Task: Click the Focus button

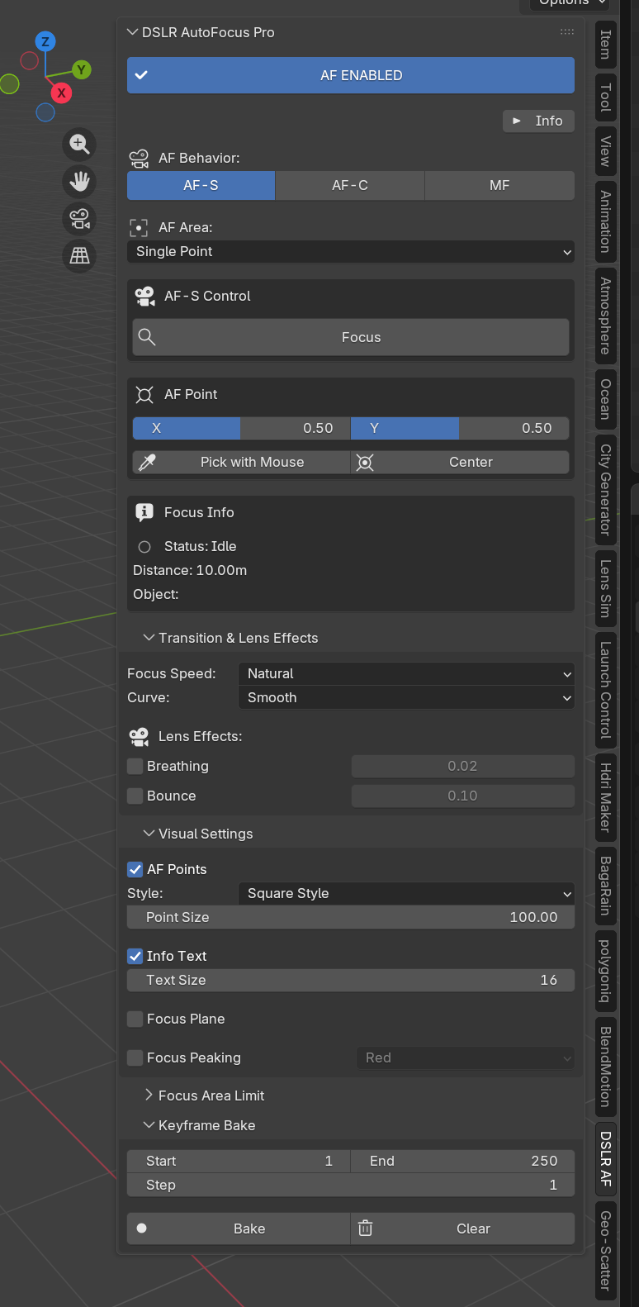Action: (351, 337)
